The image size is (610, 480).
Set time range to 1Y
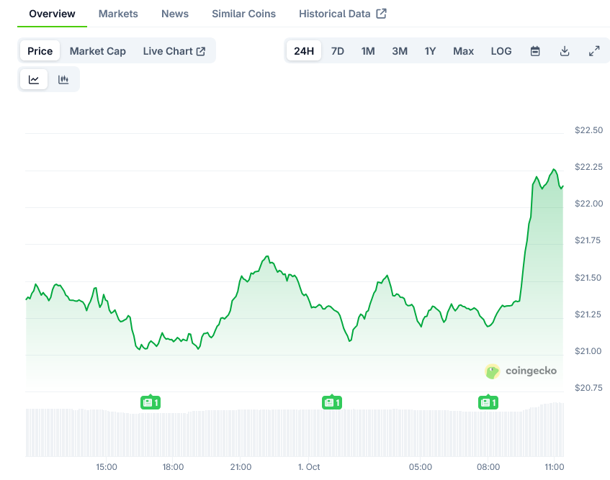pyautogui.click(x=430, y=51)
